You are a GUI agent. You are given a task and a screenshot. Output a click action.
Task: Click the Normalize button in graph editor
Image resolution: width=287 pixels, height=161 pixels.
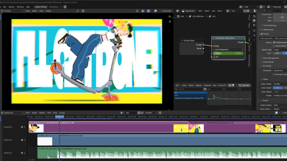click(x=246, y=85)
